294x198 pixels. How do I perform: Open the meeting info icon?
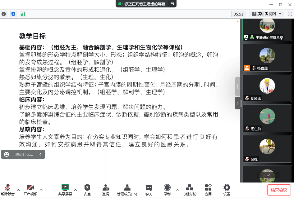4,14
